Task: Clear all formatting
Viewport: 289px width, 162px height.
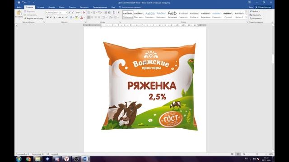Action: click(84, 13)
